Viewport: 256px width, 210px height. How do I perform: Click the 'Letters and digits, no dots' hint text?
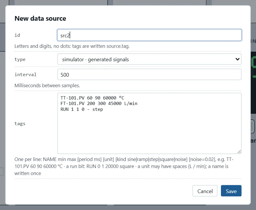click(72, 46)
